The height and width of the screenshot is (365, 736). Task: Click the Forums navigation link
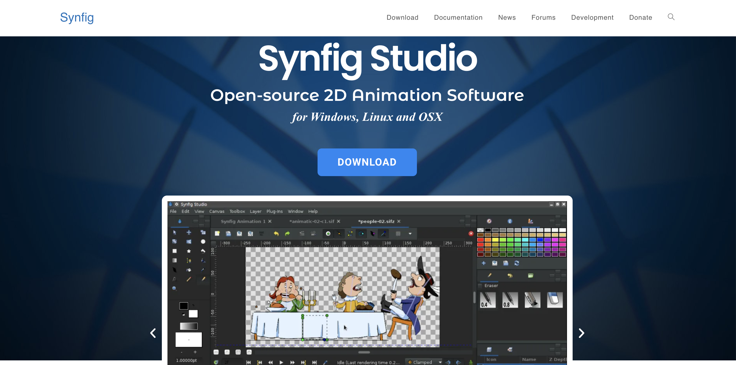tap(544, 17)
